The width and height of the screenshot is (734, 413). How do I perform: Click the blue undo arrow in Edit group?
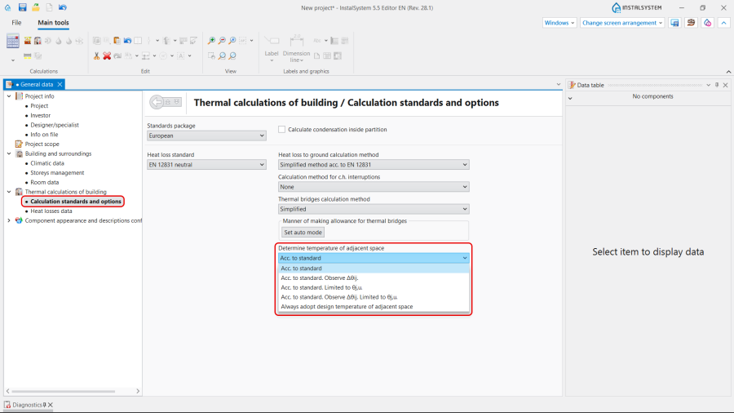tap(127, 41)
